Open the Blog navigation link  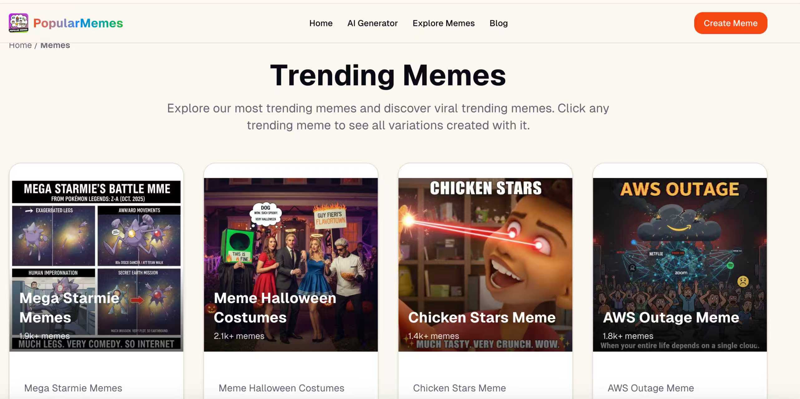[x=498, y=23]
